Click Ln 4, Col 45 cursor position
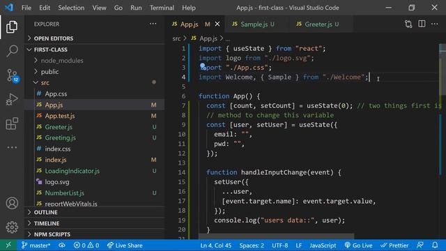The width and height of the screenshot is (446, 251). point(215,245)
